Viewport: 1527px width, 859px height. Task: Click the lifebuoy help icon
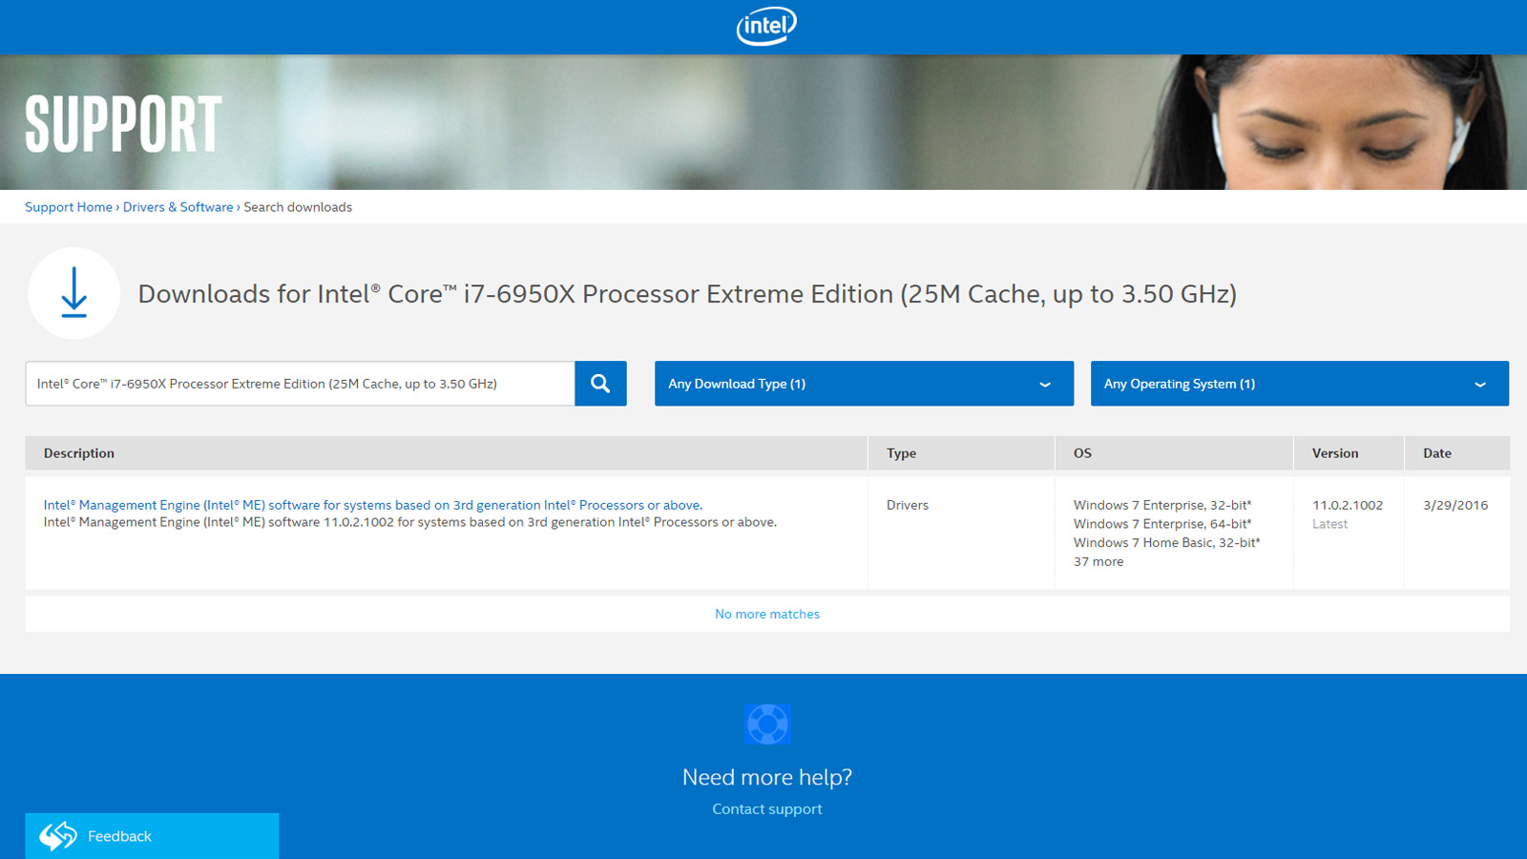tap(767, 724)
